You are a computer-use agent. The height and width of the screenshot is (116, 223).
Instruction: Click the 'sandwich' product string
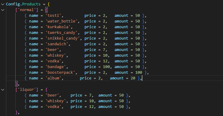tap(57, 44)
